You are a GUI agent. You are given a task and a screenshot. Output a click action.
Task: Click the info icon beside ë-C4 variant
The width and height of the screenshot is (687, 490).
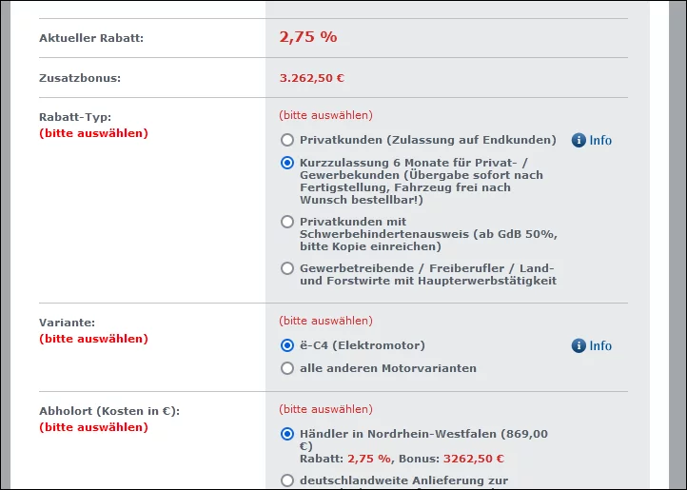(578, 345)
